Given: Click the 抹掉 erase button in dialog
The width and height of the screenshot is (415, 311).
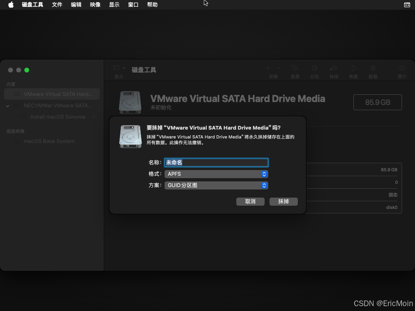Looking at the screenshot, I should point(283,202).
